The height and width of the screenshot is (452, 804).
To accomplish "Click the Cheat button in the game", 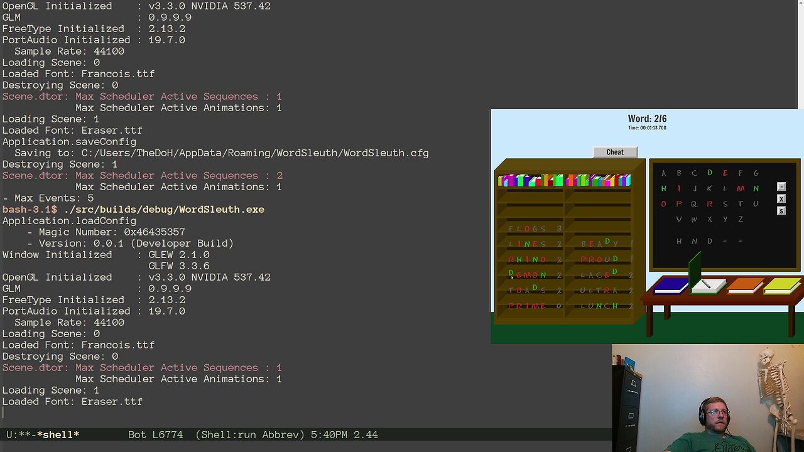I will pos(615,152).
